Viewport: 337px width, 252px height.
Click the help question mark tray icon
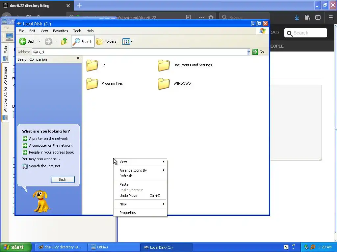click(286, 247)
